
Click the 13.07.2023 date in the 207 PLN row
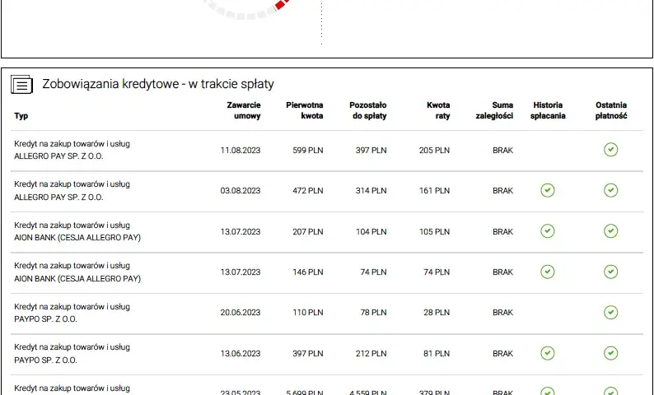click(x=241, y=232)
